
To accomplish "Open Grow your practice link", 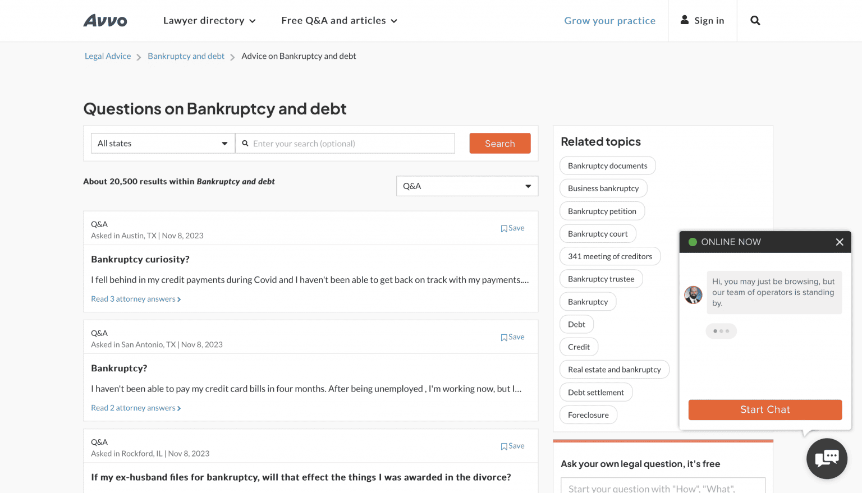I will 609,21.
